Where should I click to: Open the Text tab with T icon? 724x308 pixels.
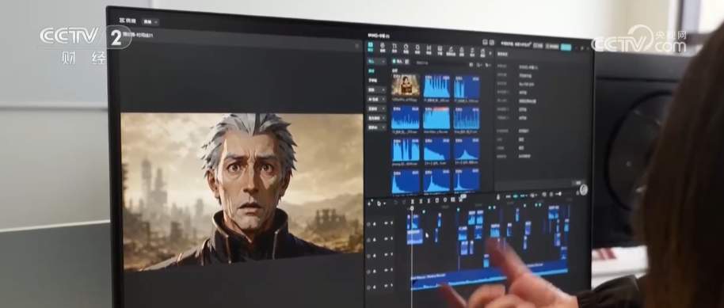click(x=394, y=48)
